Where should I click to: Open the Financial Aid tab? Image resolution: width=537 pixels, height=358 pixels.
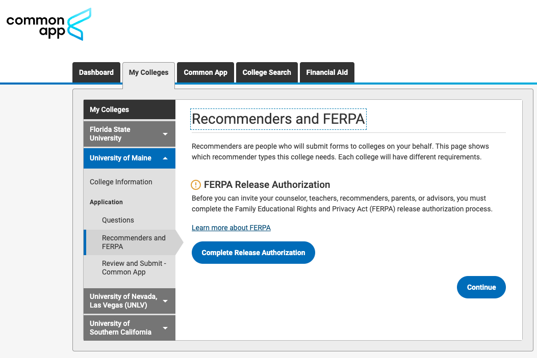tap(327, 72)
